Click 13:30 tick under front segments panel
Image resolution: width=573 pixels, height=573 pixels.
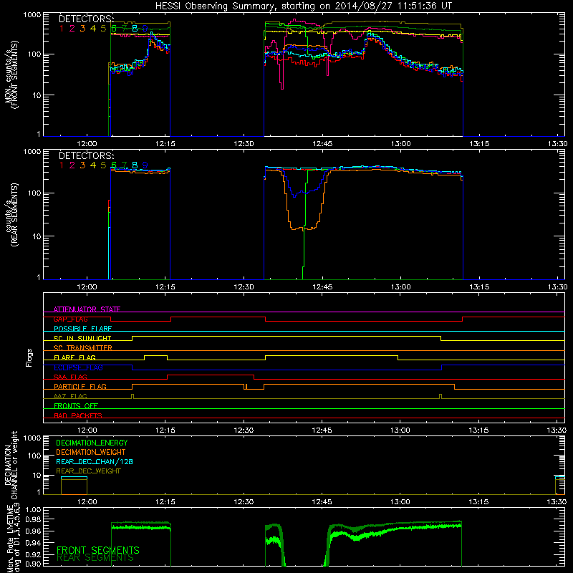click(558, 144)
